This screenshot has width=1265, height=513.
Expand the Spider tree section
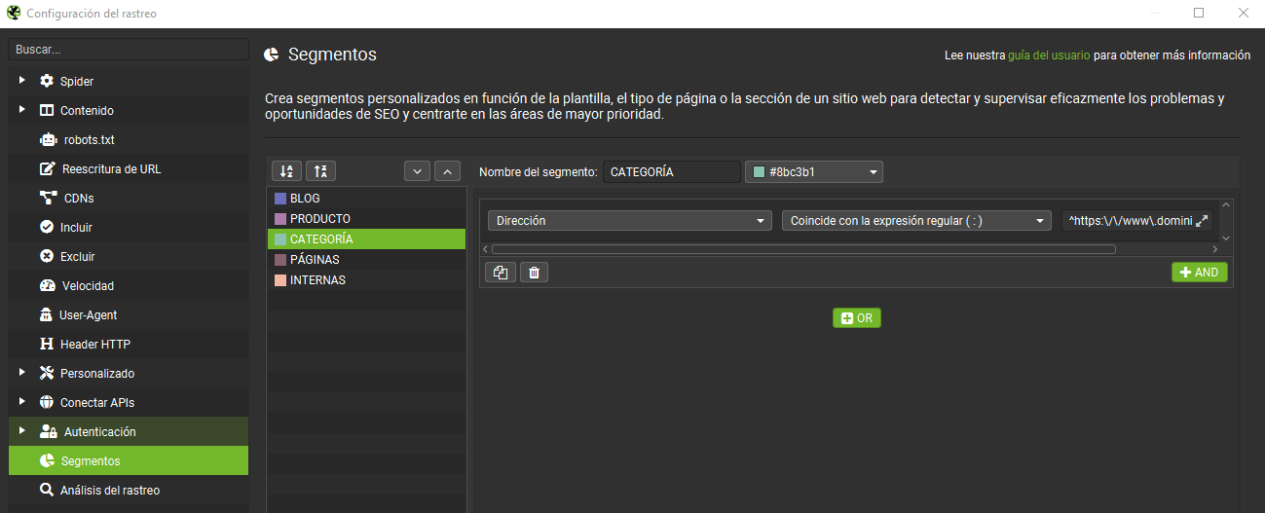pyautogui.click(x=21, y=81)
